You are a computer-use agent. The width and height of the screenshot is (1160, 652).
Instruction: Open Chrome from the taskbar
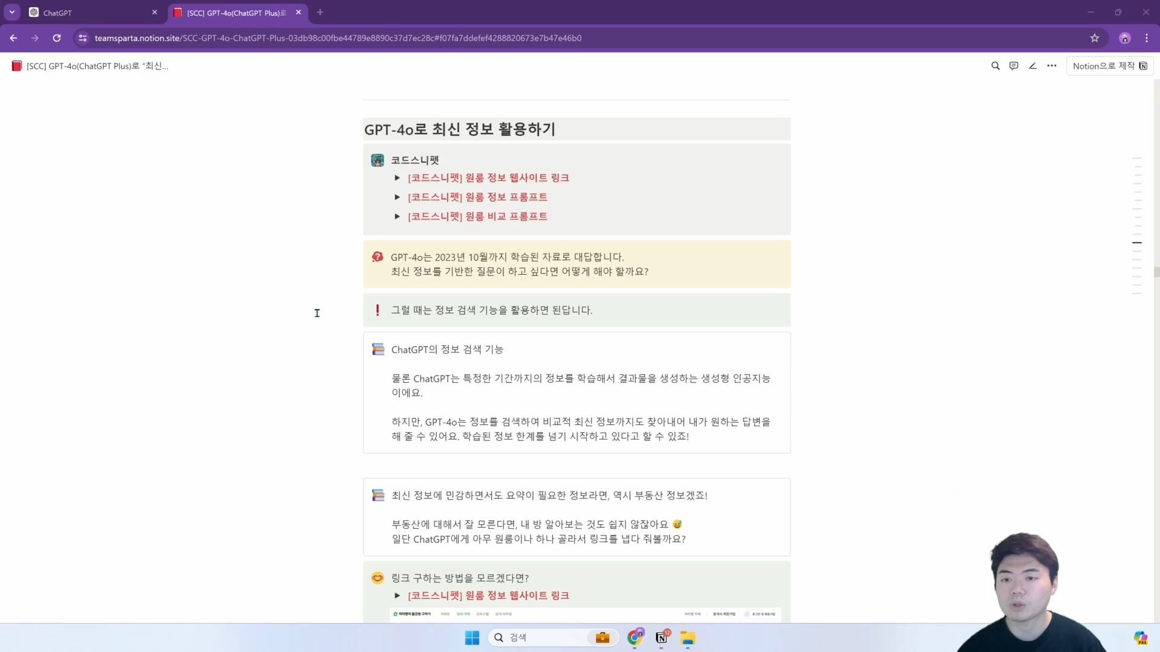(x=635, y=638)
